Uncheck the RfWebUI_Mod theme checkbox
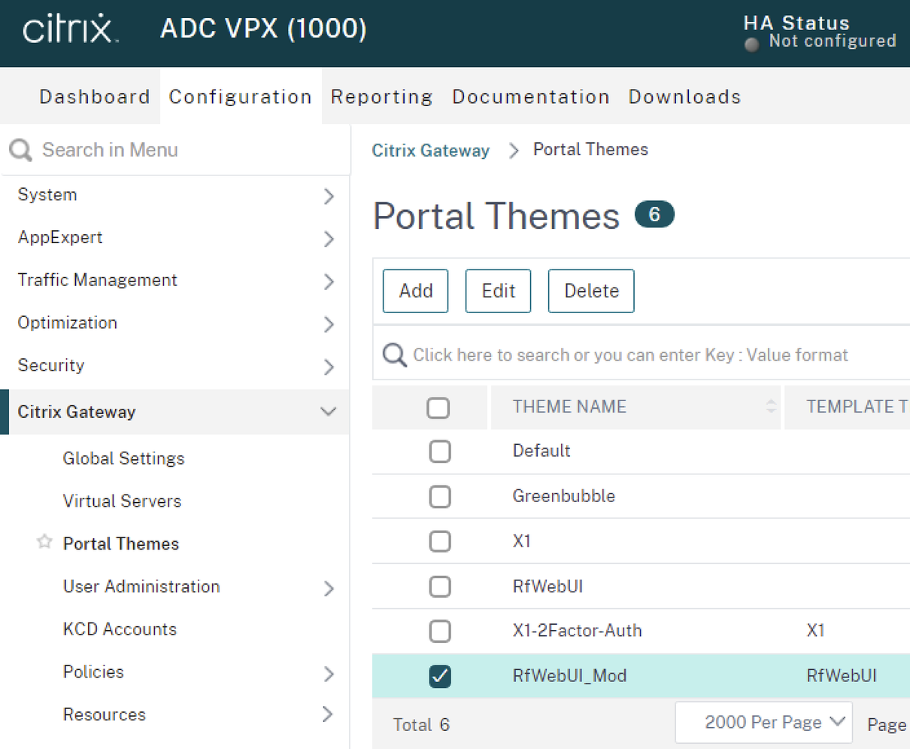910x749 pixels. pyautogui.click(x=440, y=676)
